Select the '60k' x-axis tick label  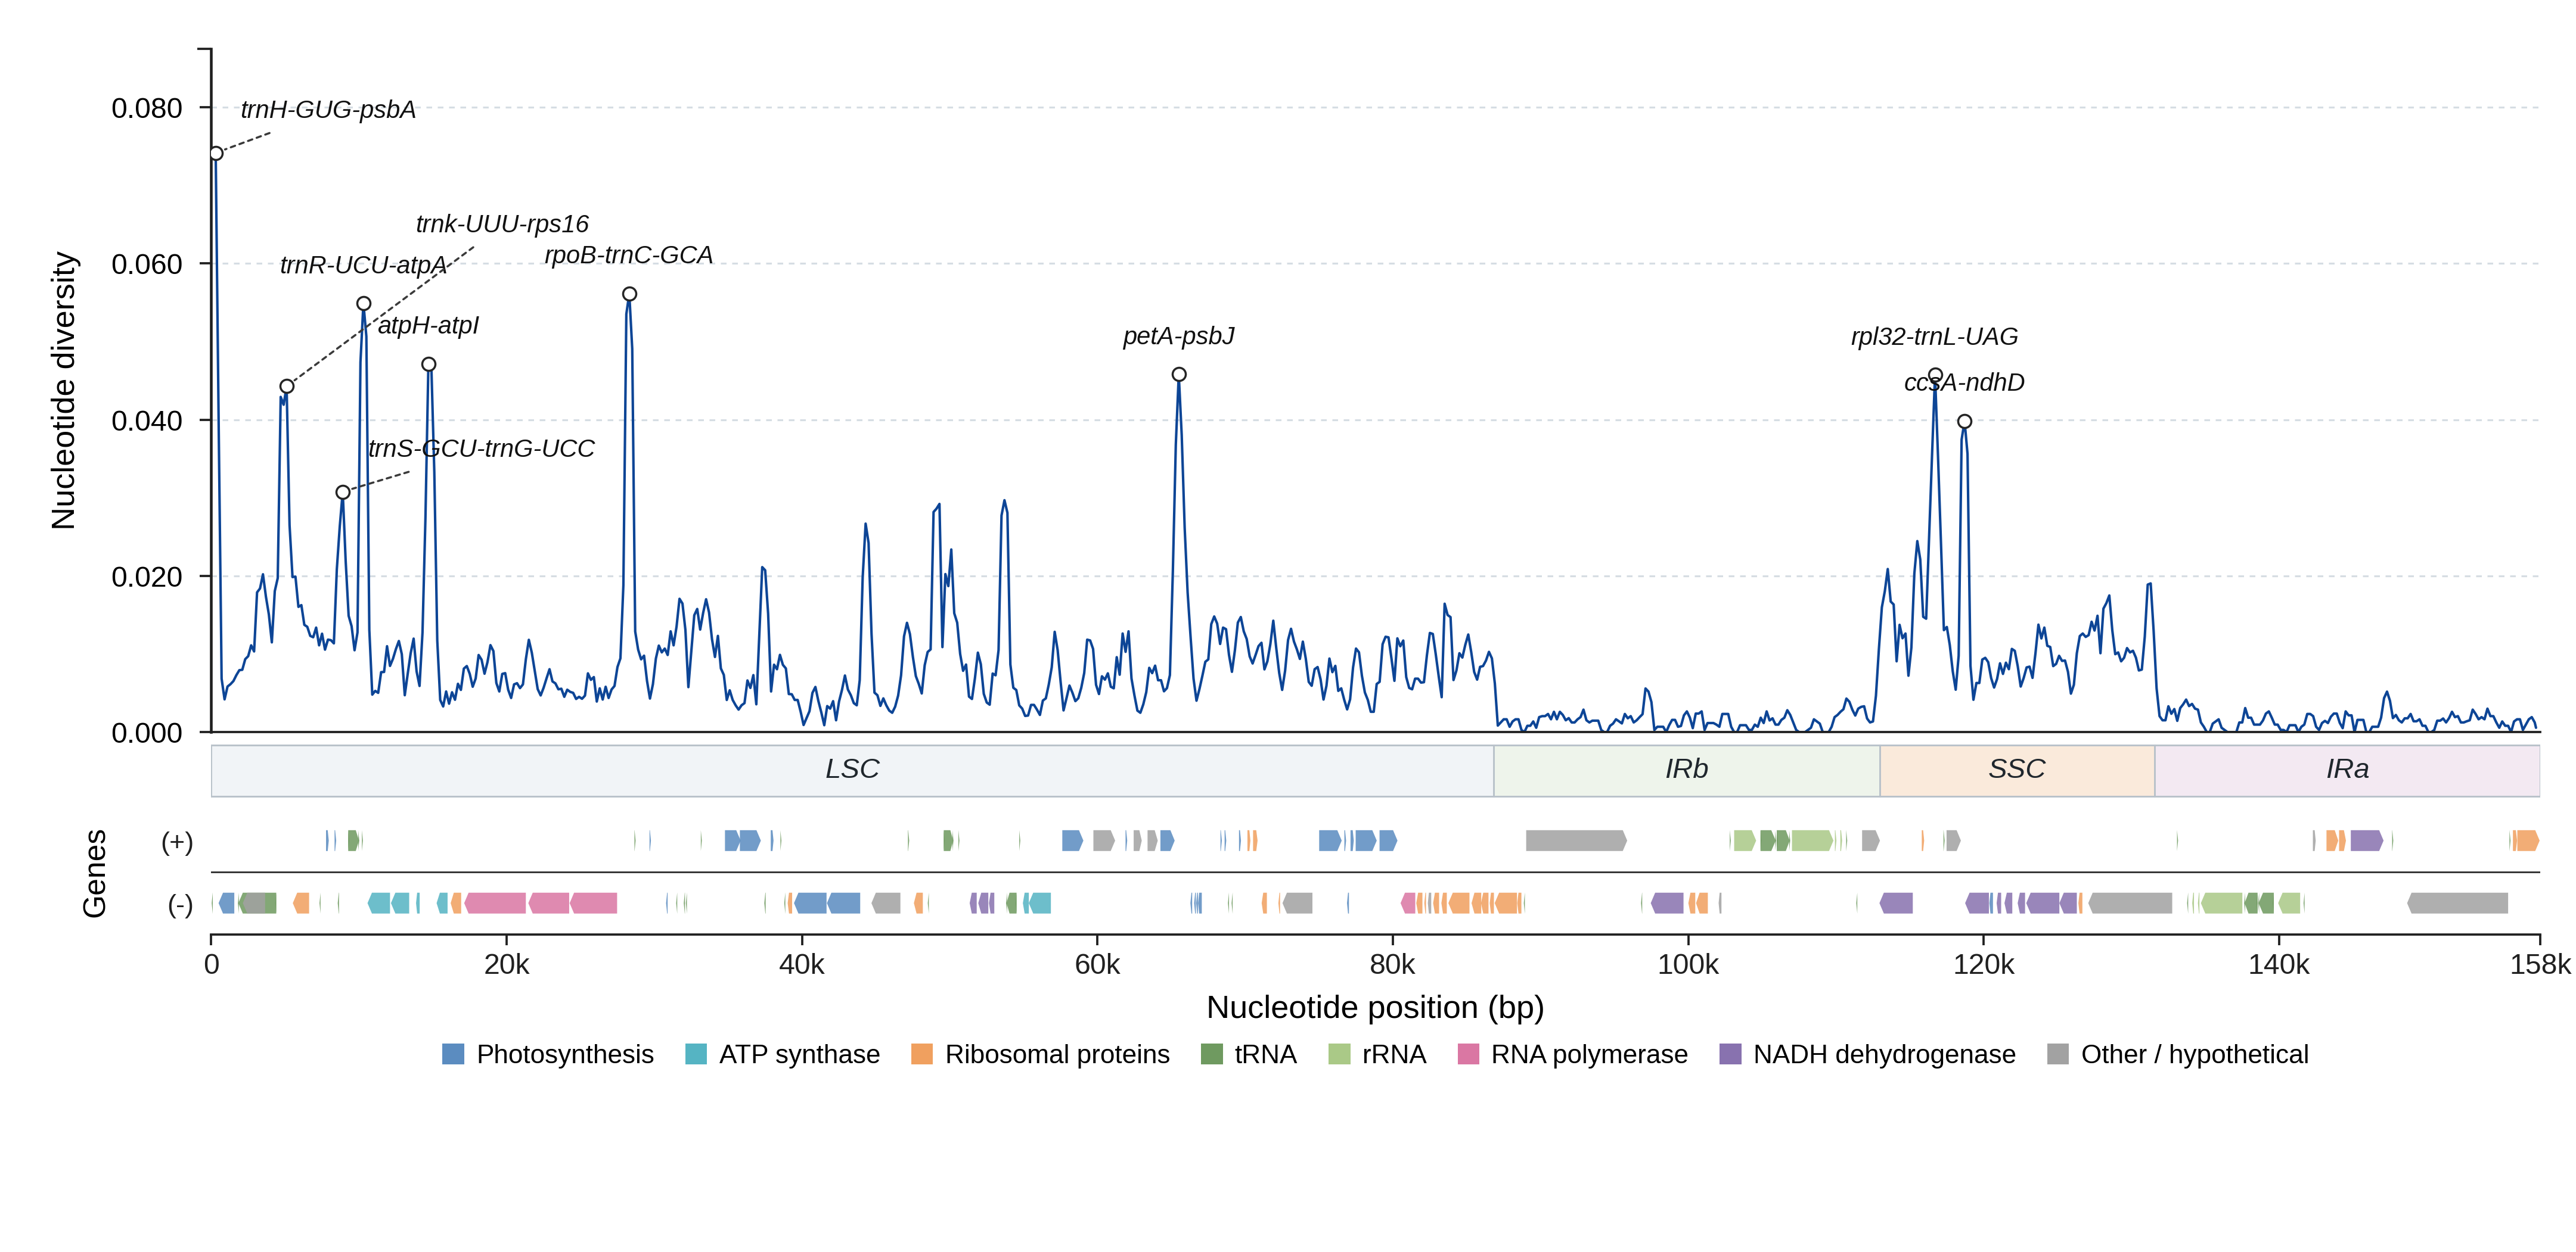(x=1097, y=966)
